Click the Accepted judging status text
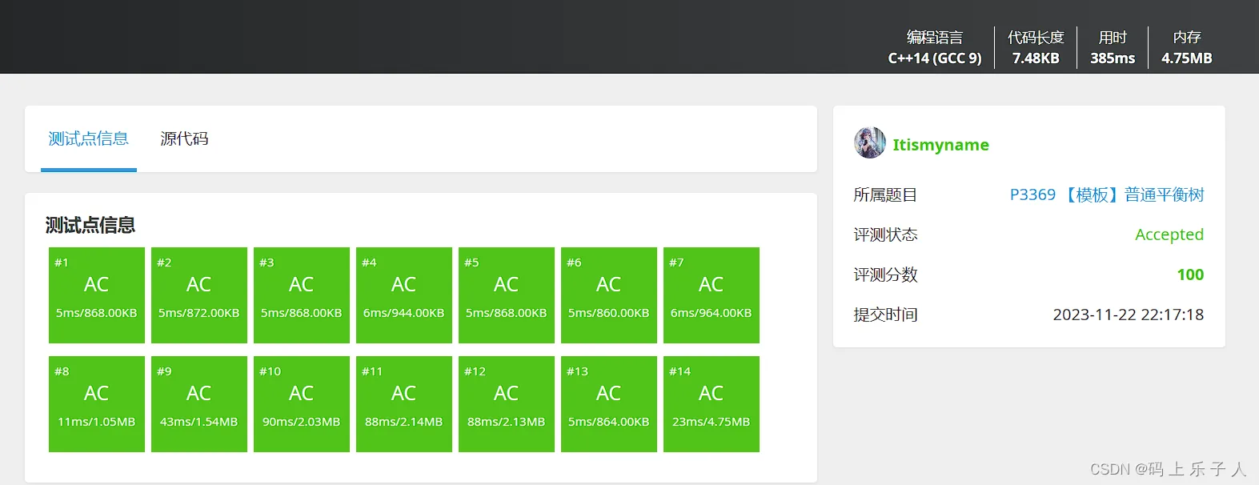 pyautogui.click(x=1169, y=234)
